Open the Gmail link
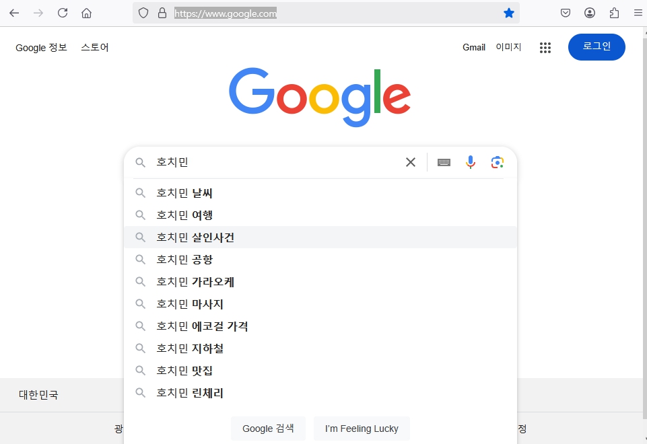647x444 pixels. point(474,47)
